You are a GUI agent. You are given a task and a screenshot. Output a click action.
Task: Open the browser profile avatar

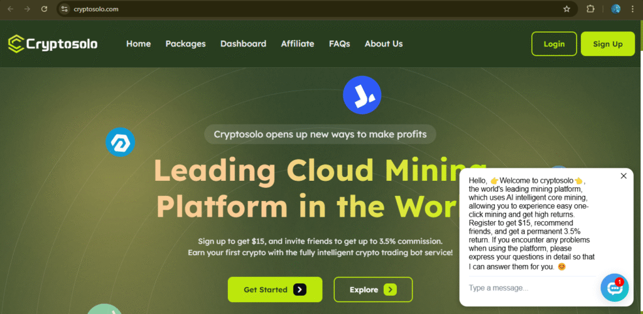pyautogui.click(x=615, y=9)
